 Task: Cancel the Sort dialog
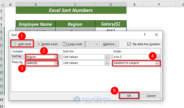coord(151,96)
